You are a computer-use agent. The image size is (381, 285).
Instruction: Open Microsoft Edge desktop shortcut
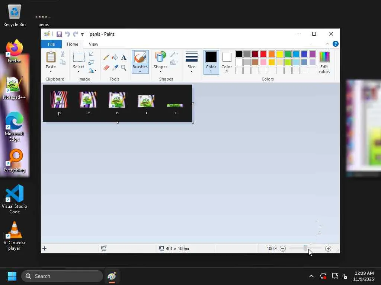[x=15, y=127]
